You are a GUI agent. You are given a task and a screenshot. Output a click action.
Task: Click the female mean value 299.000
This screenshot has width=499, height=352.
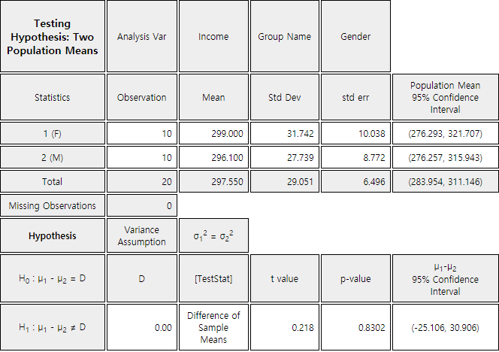click(213, 133)
